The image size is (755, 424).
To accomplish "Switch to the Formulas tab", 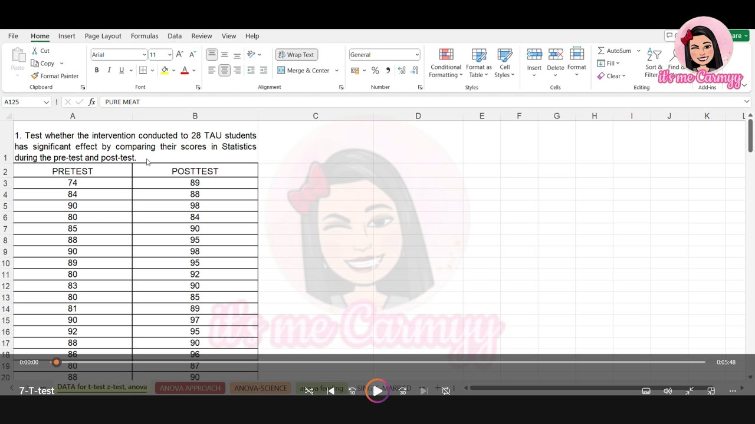I will (145, 36).
